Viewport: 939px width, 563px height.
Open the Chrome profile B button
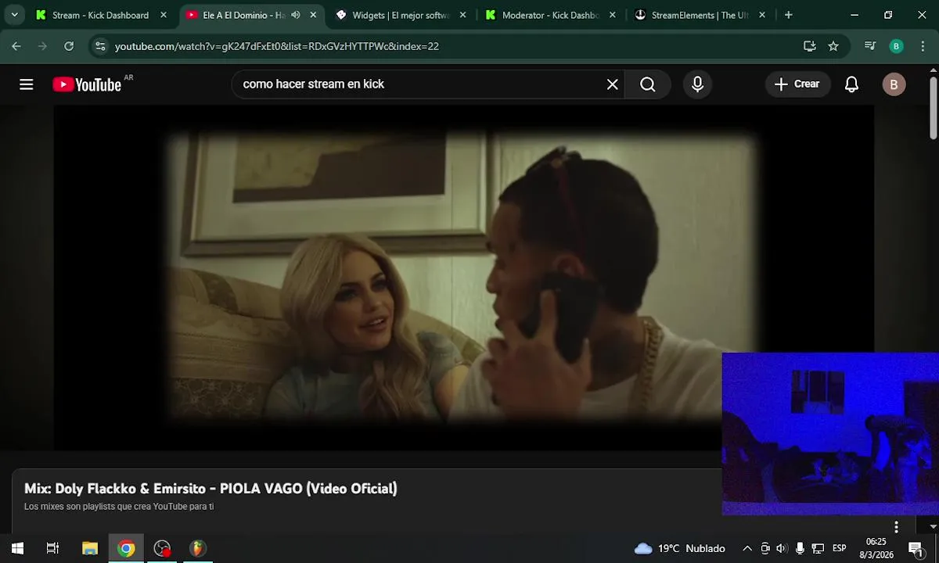click(897, 46)
